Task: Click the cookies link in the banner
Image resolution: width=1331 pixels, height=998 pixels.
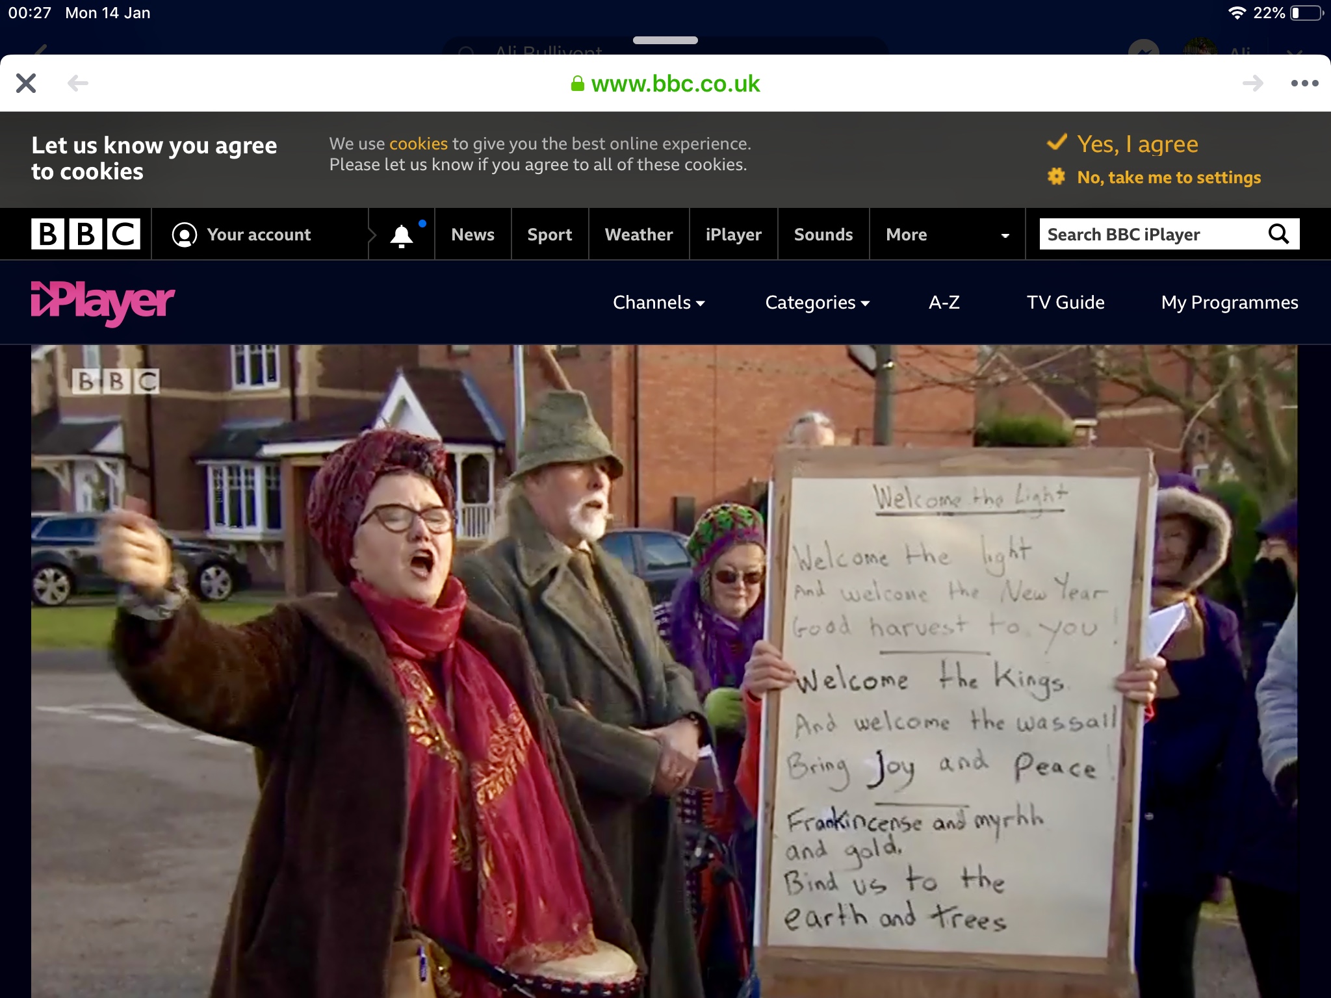Action: (419, 144)
